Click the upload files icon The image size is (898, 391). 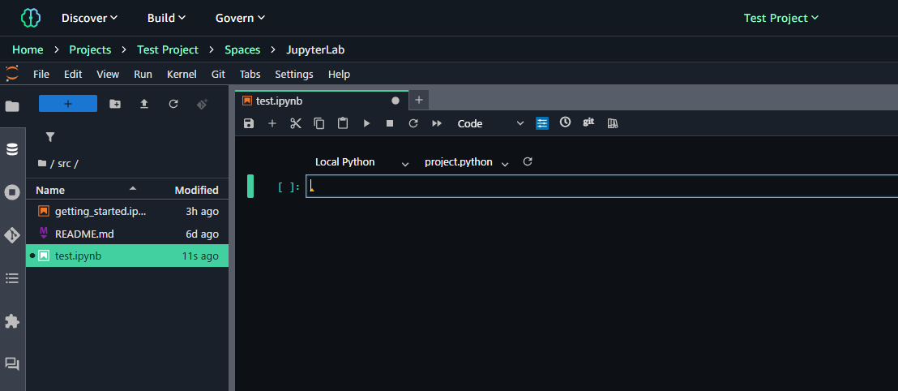tap(144, 104)
